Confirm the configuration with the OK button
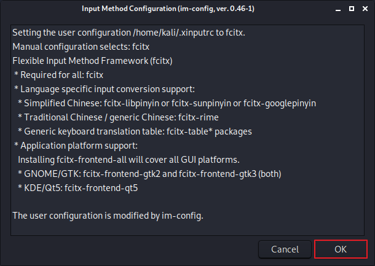The width and height of the screenshot is (375, 266). pos(341,249)
